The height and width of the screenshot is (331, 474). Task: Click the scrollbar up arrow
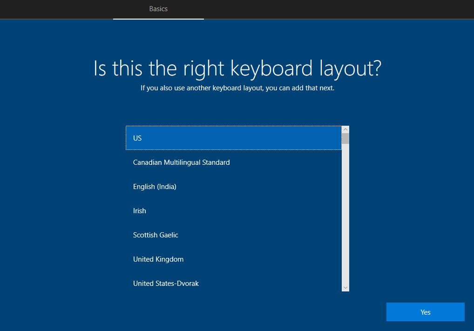pos(345,129)
